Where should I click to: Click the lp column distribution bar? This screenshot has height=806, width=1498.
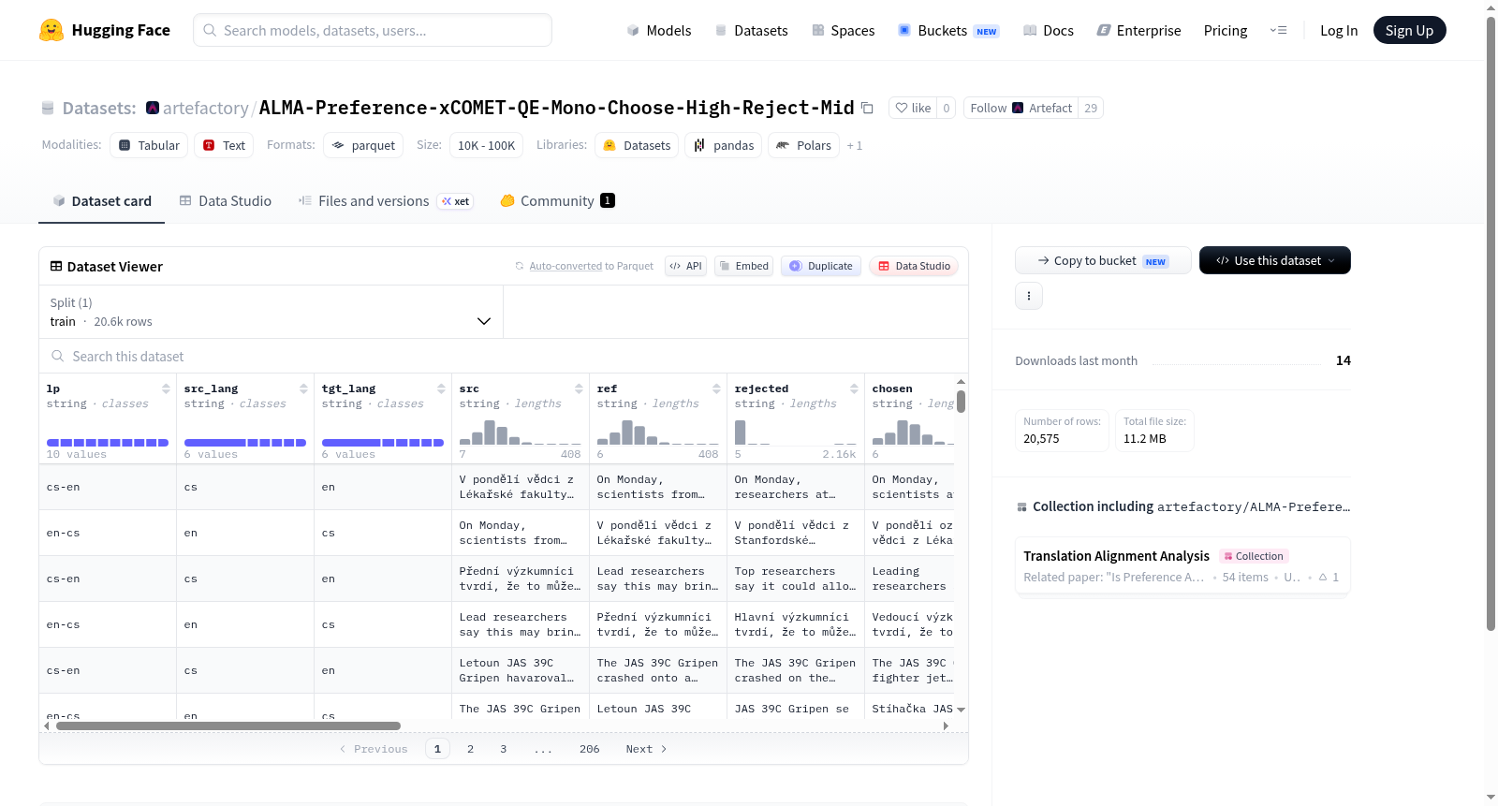(108, 442)
